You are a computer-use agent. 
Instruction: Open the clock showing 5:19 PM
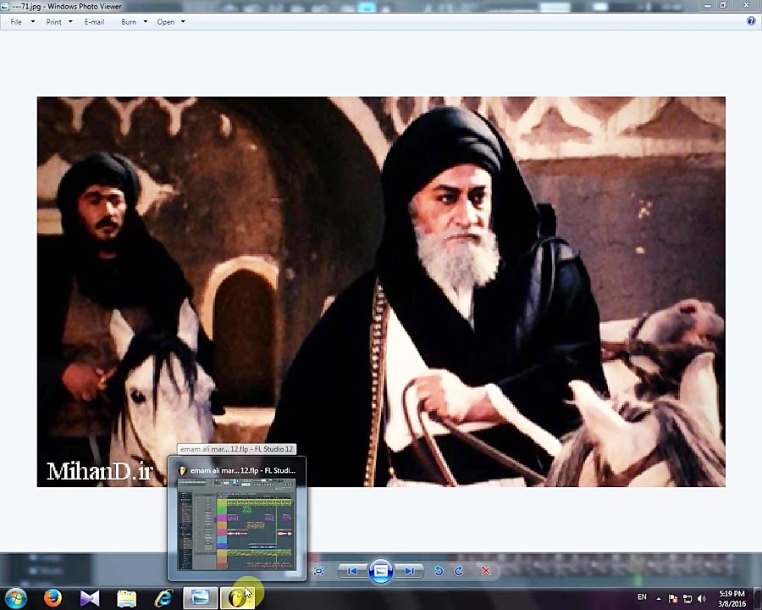tap(732, 598)
